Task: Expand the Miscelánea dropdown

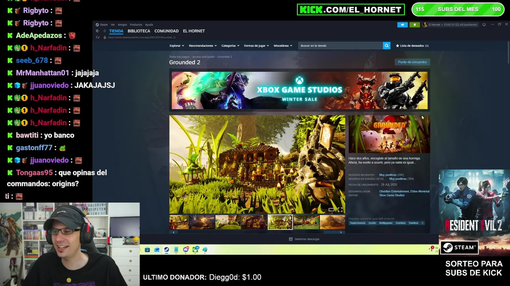Action: point(283,46)
